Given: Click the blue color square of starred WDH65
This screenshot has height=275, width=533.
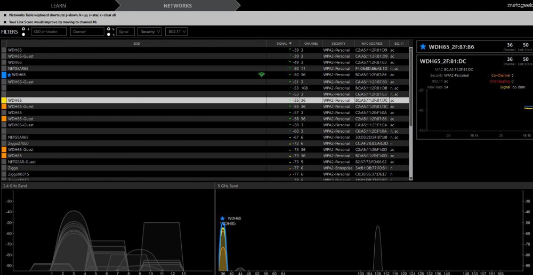Looking at the screenshot, I should (x=4, y=75).
